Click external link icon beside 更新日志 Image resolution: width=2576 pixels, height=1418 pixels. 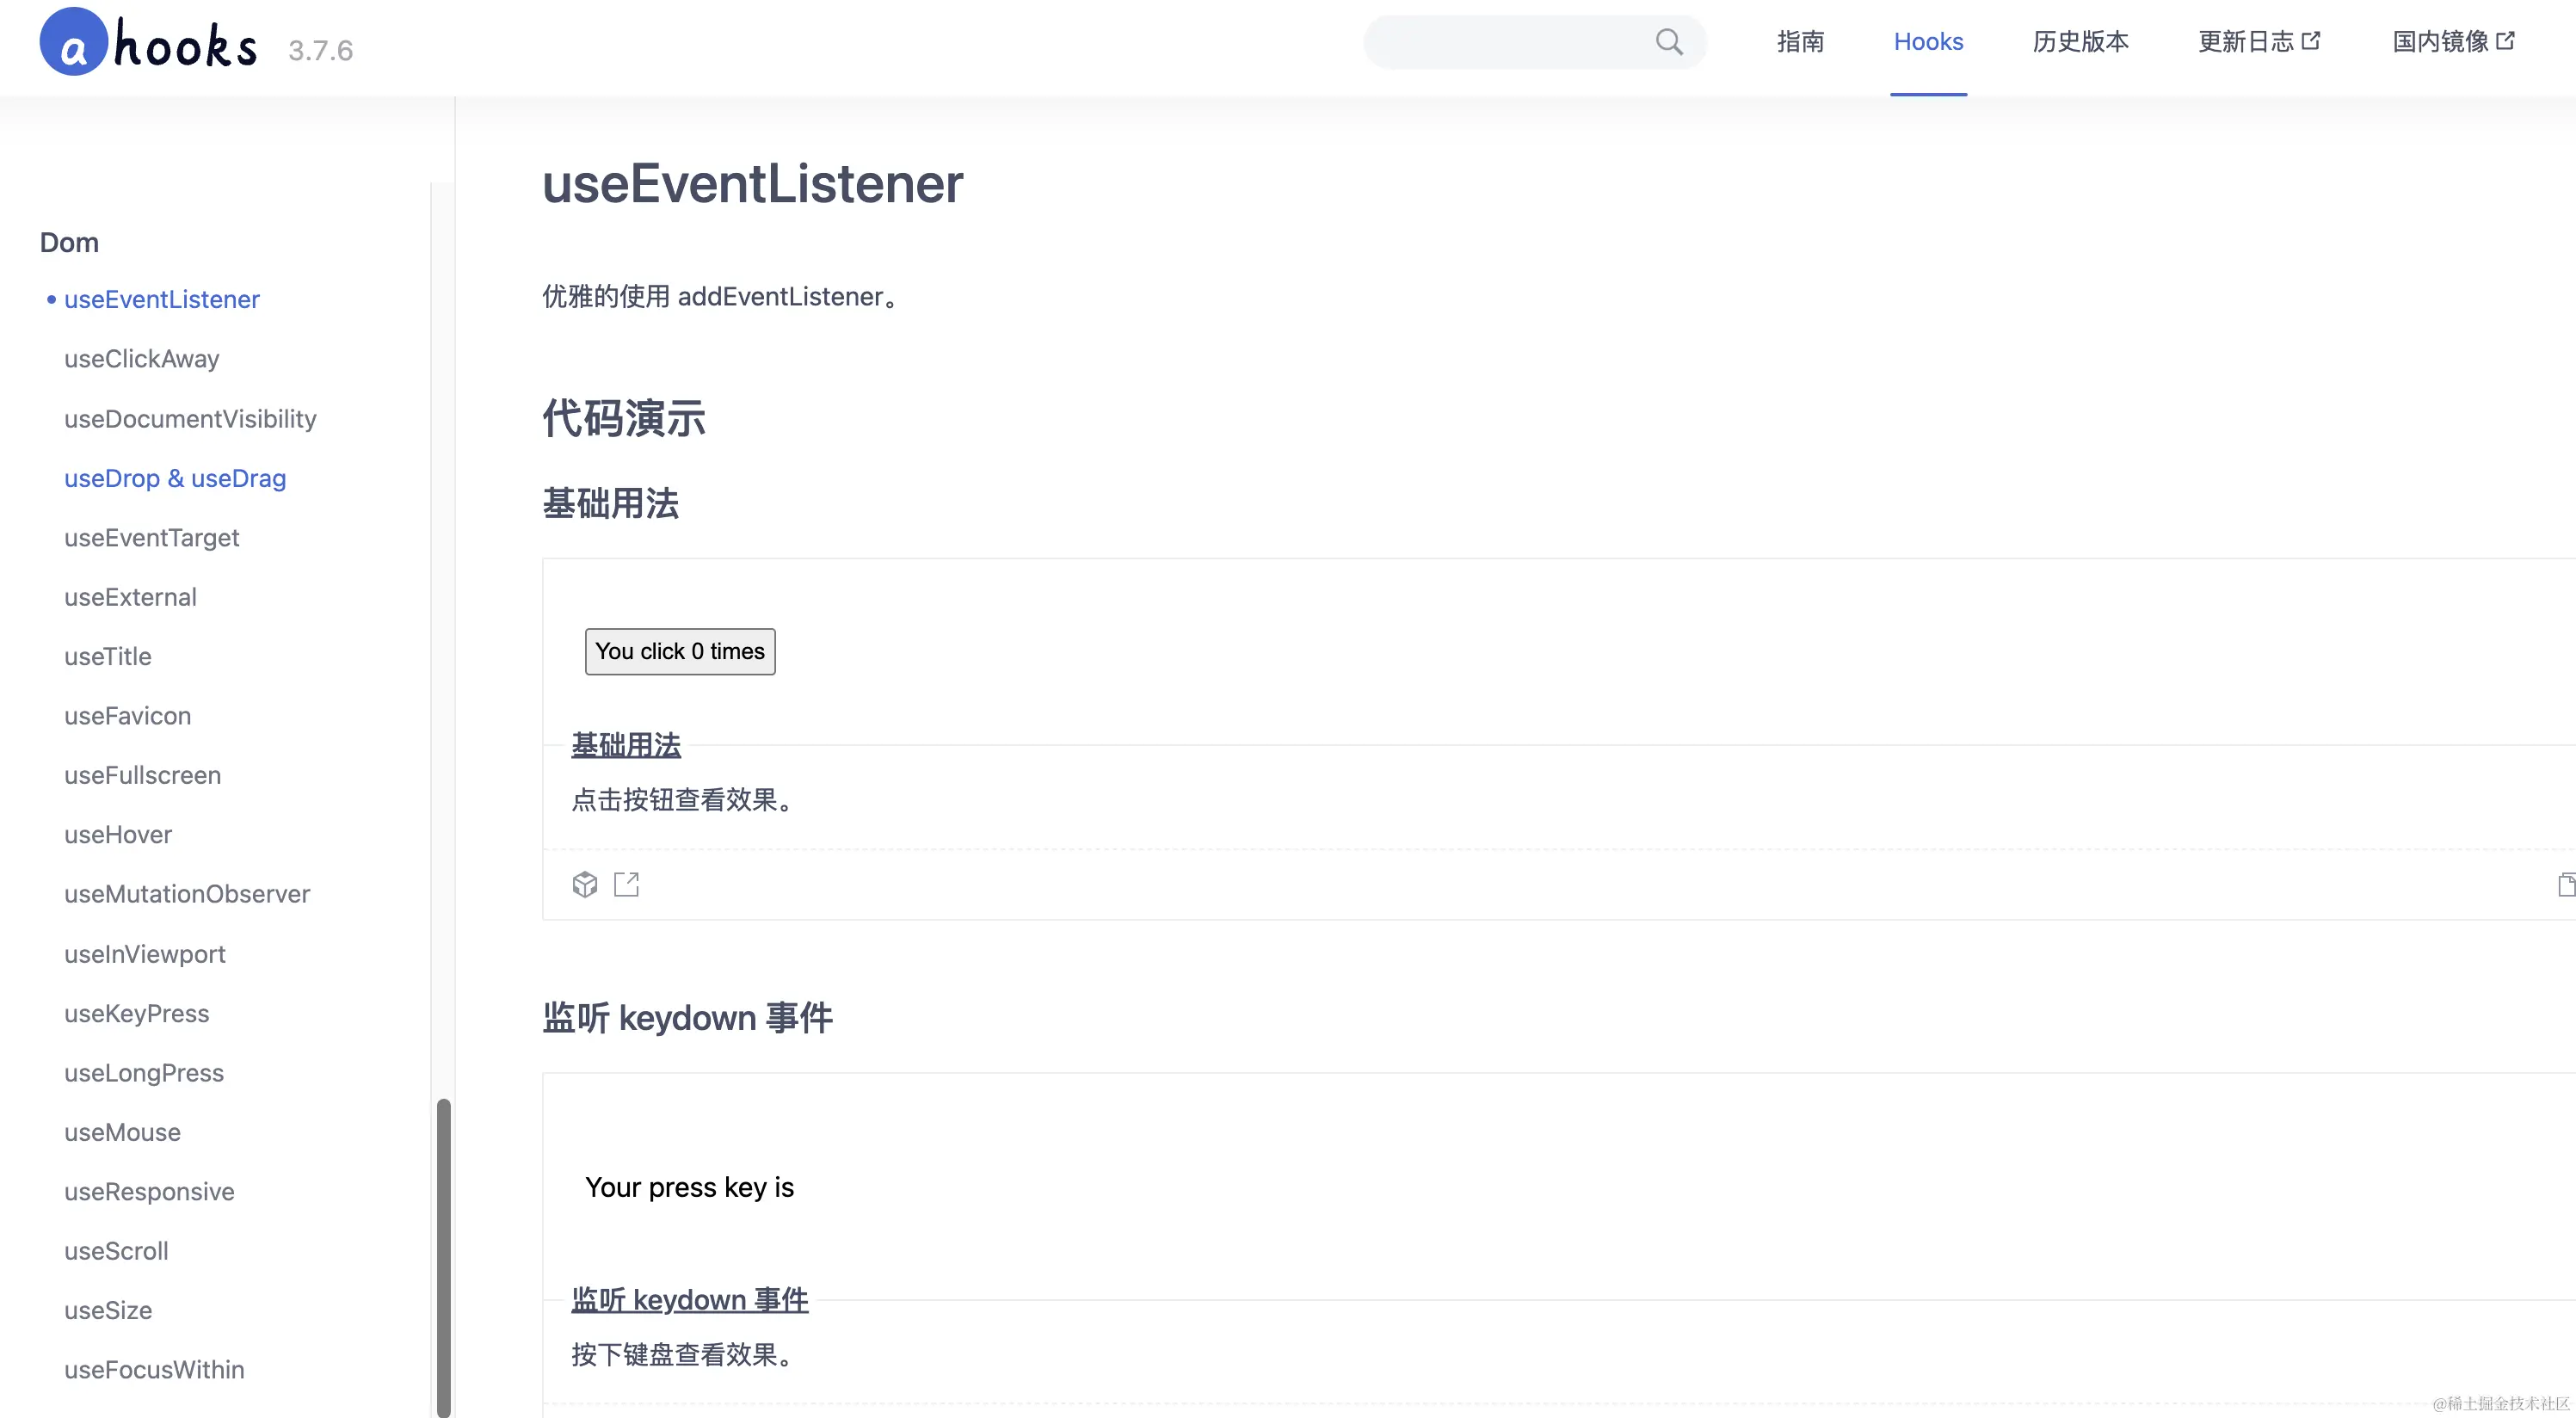(2311, 41)
